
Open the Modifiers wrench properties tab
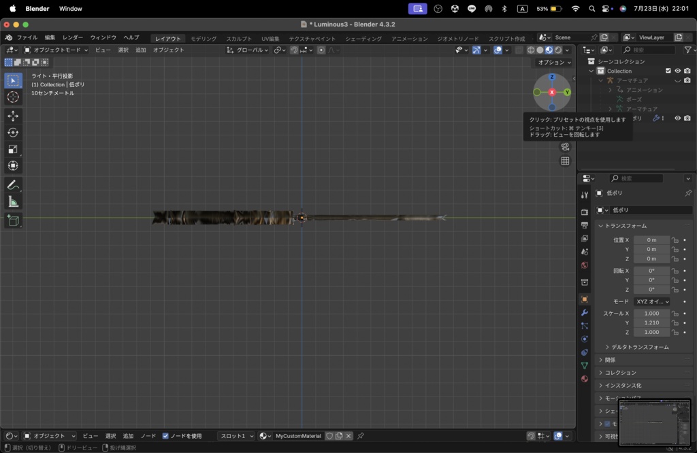[585, 313]
